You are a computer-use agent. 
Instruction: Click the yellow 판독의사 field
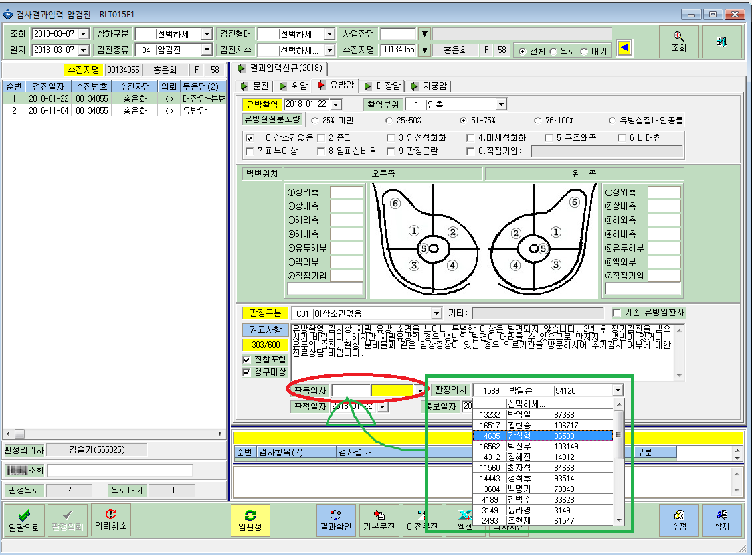[x=392, y=390]
